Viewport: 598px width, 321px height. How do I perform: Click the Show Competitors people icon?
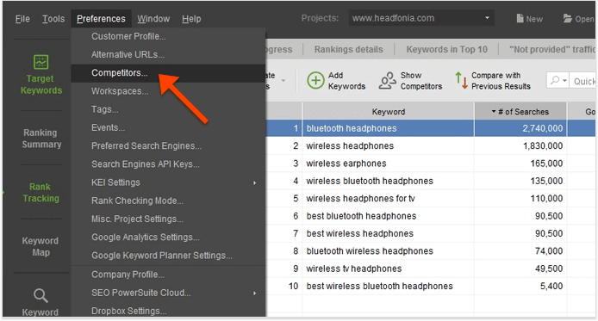[387, 81]
